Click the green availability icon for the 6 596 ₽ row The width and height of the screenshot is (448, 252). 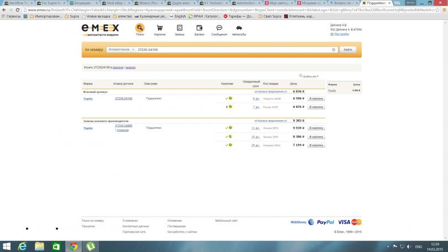(230, 98)
